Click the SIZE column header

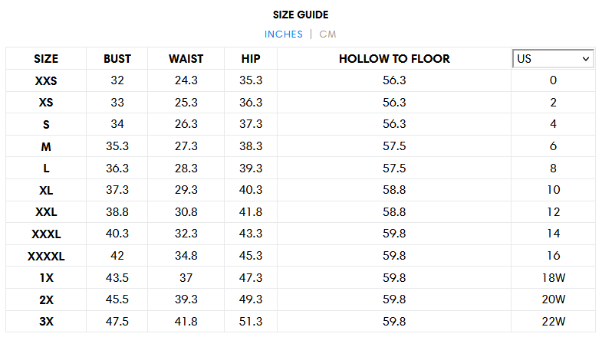(46, 59)
